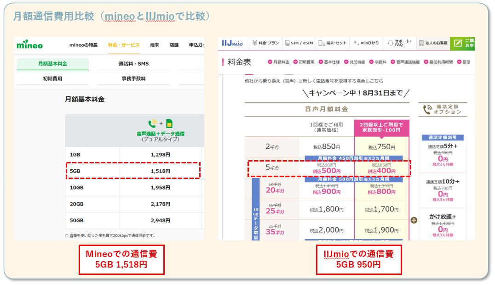Open SIM / eSIM menu on IIJmio
495x285 pixels.
click(x=299, y=43)
